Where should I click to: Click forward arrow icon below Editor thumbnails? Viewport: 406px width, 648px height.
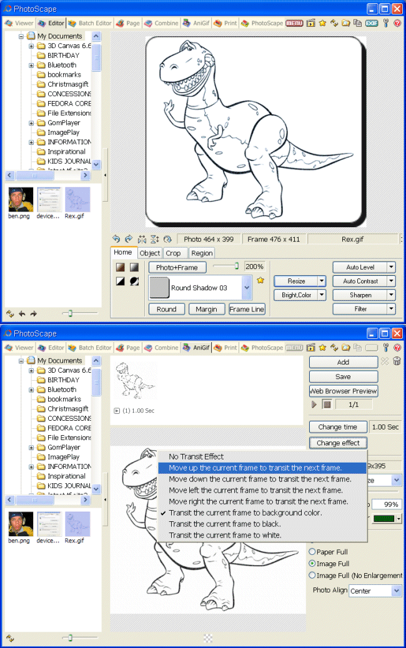click(x=34, y=313)
